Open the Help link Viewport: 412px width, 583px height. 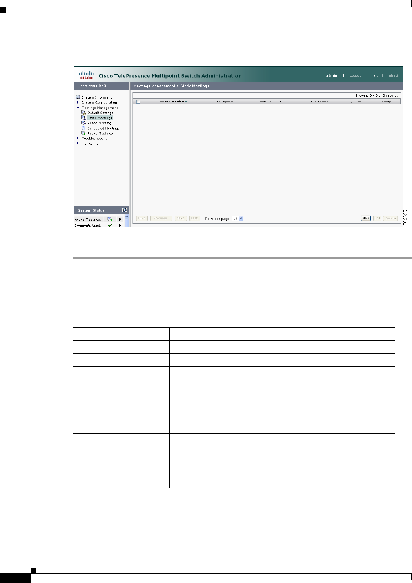(375, 75)
